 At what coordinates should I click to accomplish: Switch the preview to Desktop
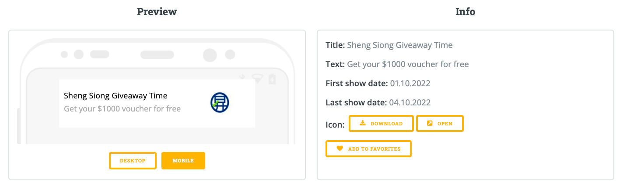[133, 161]
